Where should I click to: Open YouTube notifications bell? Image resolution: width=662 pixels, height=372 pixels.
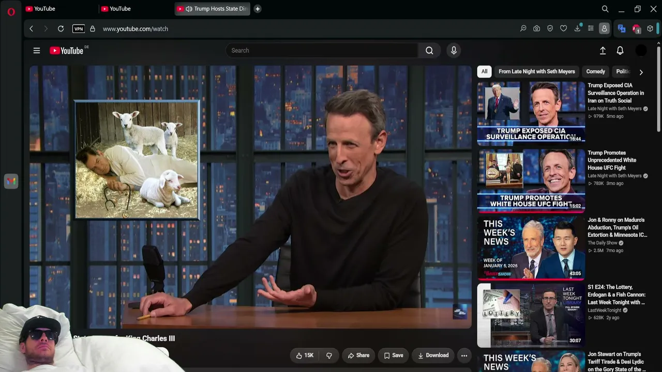pos(620,51)
